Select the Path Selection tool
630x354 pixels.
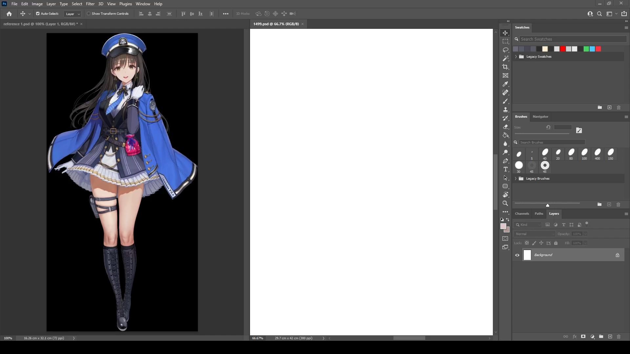click(x=505, y=178)
